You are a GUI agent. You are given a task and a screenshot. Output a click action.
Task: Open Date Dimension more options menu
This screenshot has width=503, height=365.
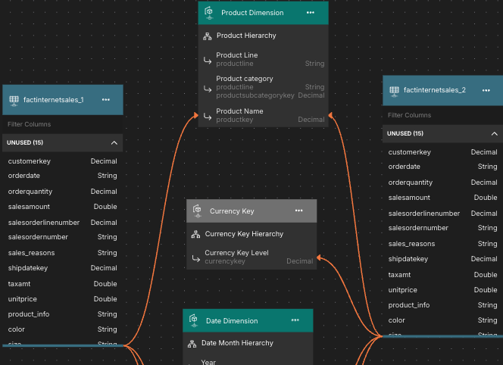[295, 320]
